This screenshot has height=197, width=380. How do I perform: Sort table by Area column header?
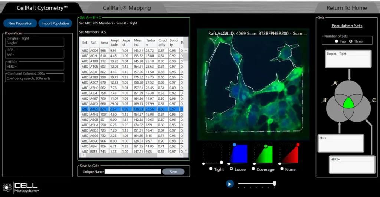104,43
